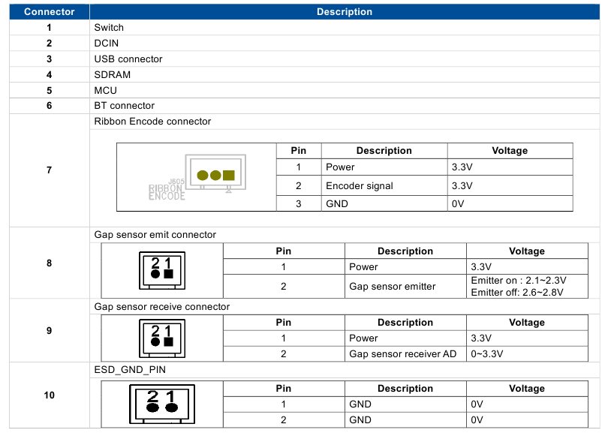
Task: Click the Emitter on voltage range text
Action: [x=518, y=281]
